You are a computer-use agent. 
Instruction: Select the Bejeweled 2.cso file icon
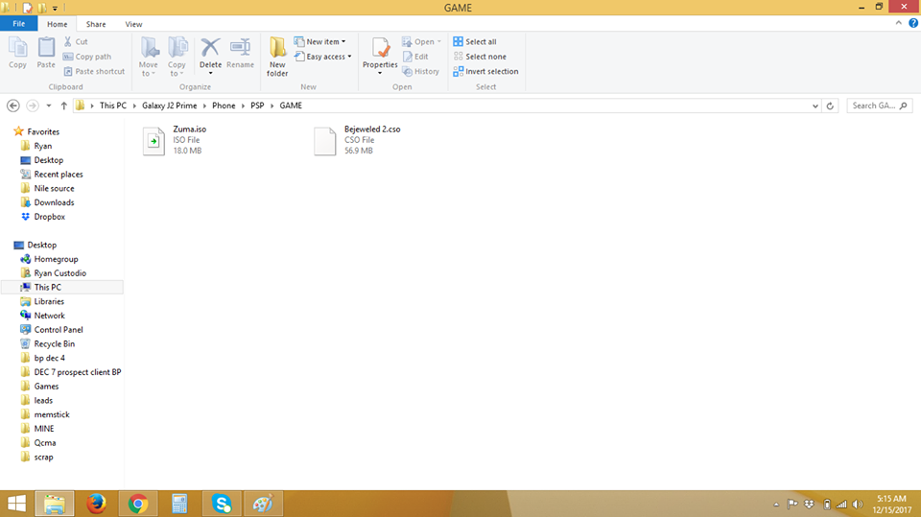325,141
